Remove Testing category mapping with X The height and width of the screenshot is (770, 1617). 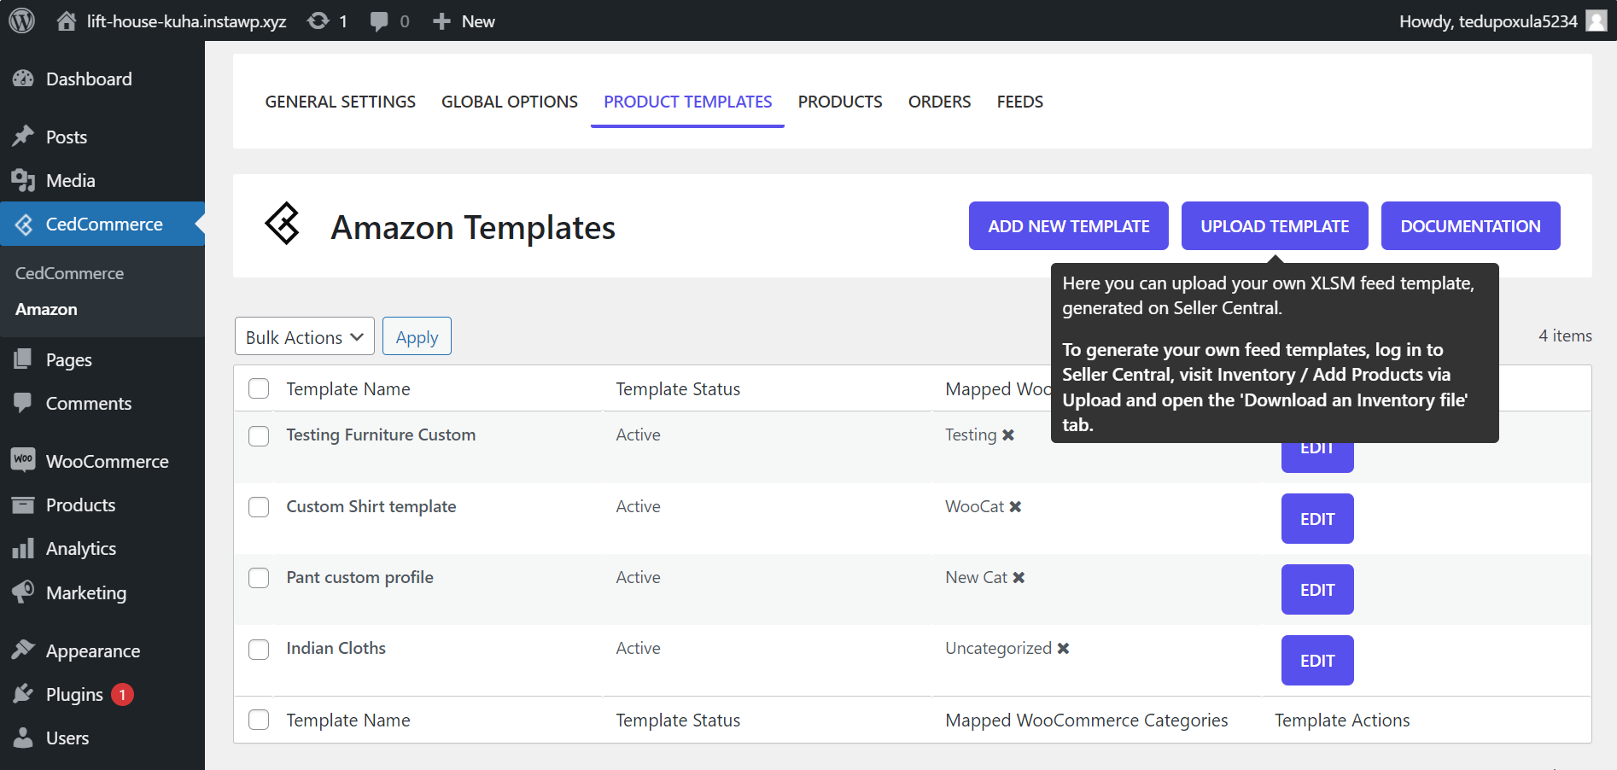pyautogui.click(x=1008, y=435)
